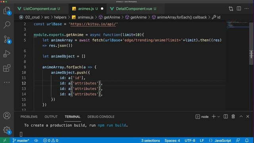Click the 02_crud breadcrumb folder
The width and height of the screenshot is (254, 143).
[x=32, y=17]
